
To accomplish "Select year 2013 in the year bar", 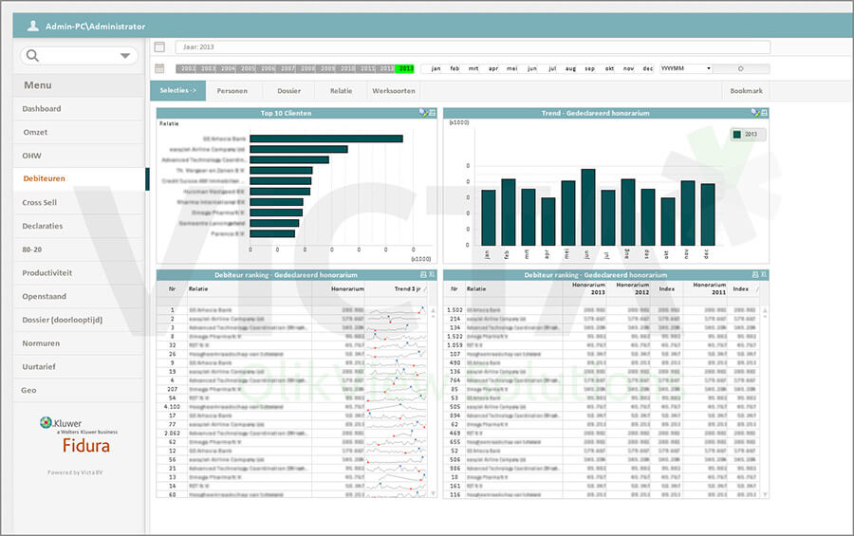I will tap(404, 68).
